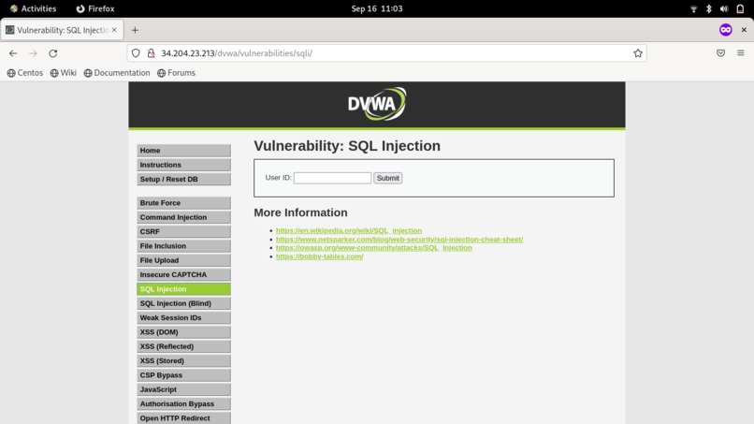Image resolution: width=754 pixels, height=424 pixels.
Task: Open a new tab with the plus button
Action: (135, 30)
